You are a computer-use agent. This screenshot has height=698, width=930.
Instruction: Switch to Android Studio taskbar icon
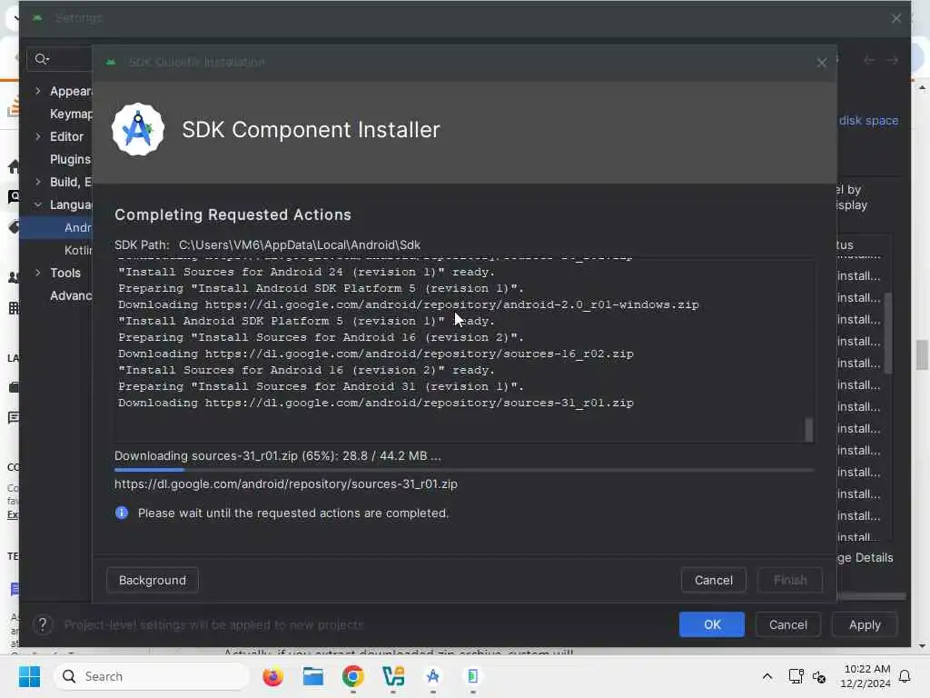pyautogui.click(x=433, y=676)
